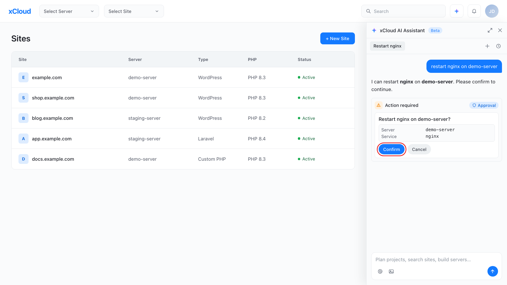Viewport: 507px width, 285px height.
Task: Open example.com site
Action: pos(47,77)
